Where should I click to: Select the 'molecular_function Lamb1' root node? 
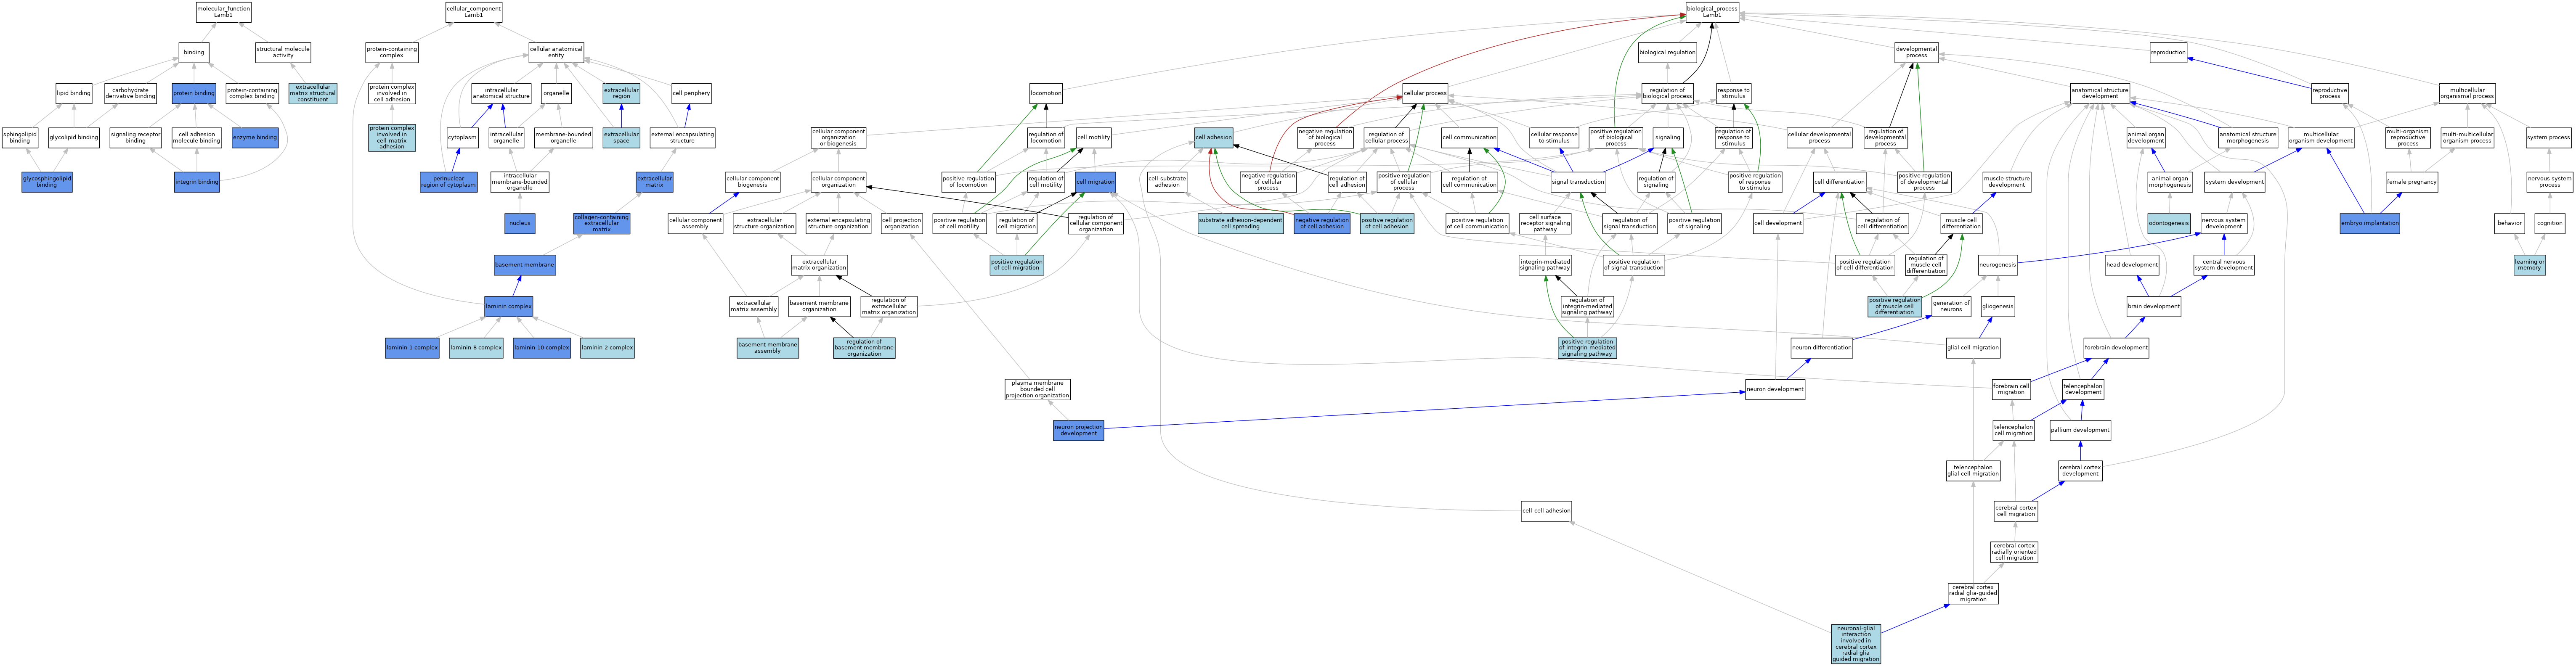(x=223, y=12)
